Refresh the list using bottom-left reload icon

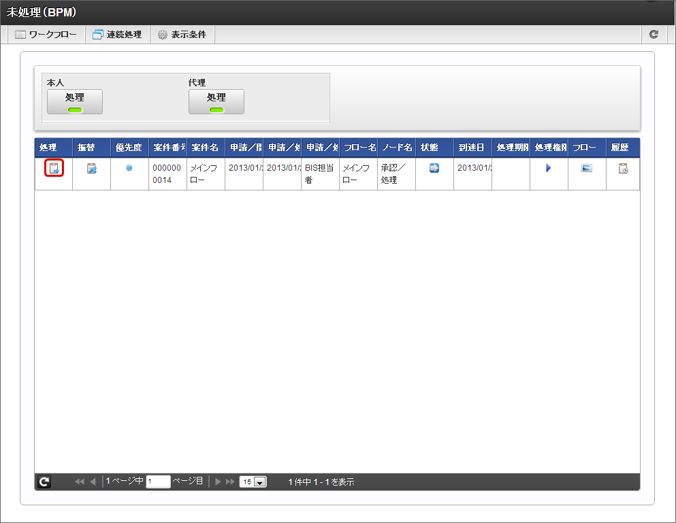pyautogui.click(x=44, y=482)
